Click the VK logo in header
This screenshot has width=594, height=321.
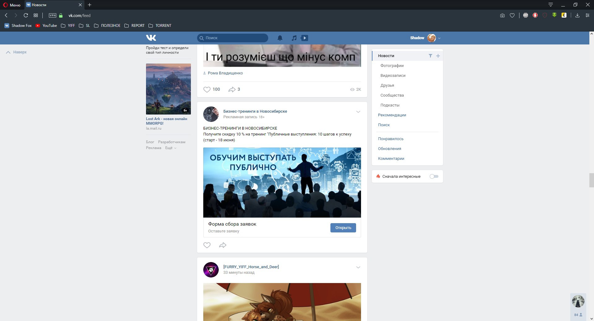click(x=151, y=38)
